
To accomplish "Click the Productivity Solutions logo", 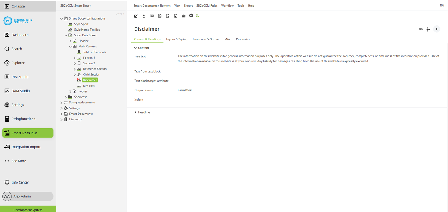I will coord(18,21).
